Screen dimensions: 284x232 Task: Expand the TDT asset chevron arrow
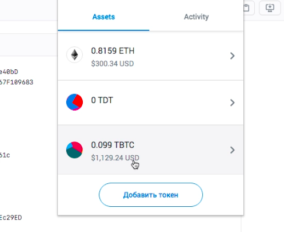click(x=232, y=103)
